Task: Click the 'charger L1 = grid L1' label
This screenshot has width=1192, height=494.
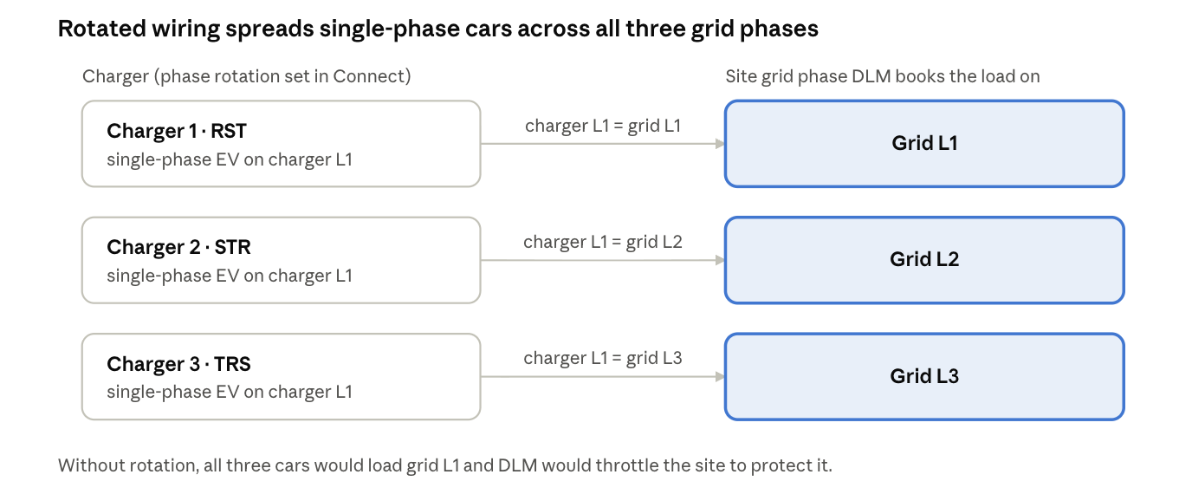Action: (x=603, y=126)
